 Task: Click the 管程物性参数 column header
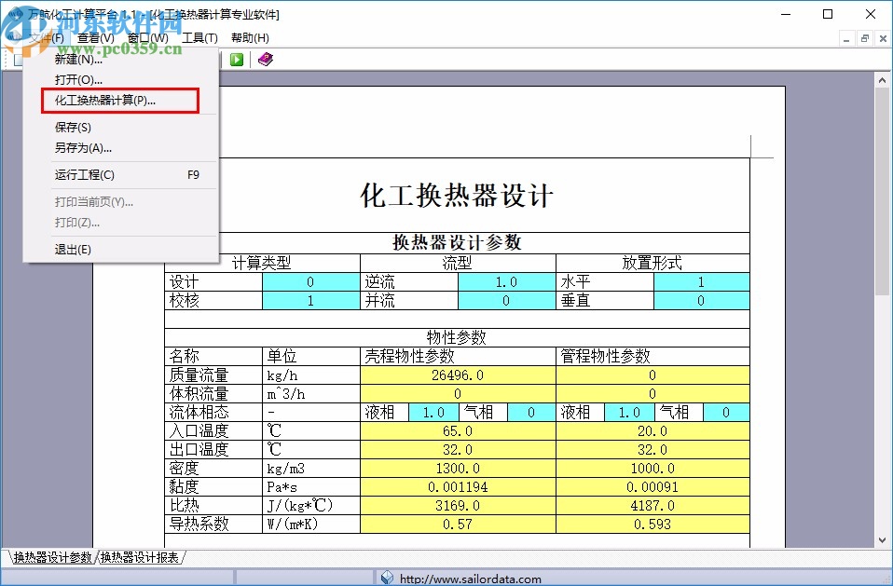coord(653,357)
